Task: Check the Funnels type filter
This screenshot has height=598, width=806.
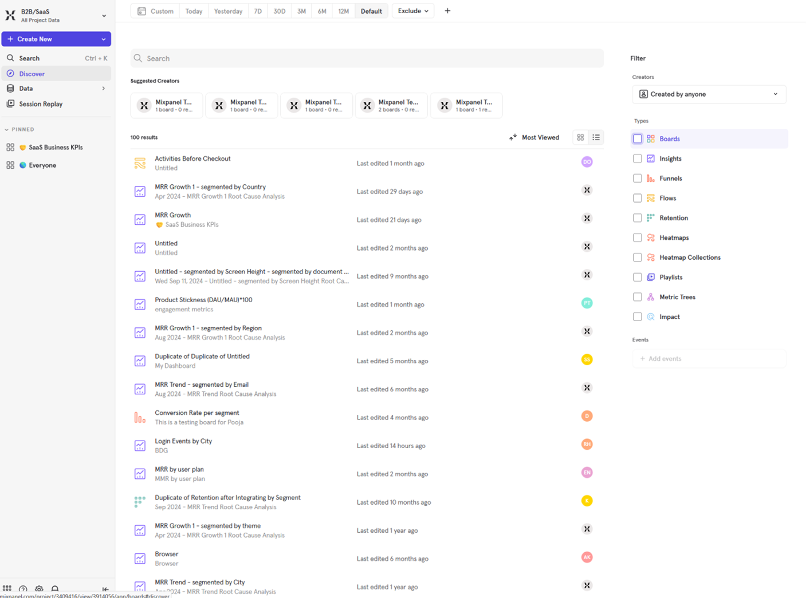Action: pos(637,178)
